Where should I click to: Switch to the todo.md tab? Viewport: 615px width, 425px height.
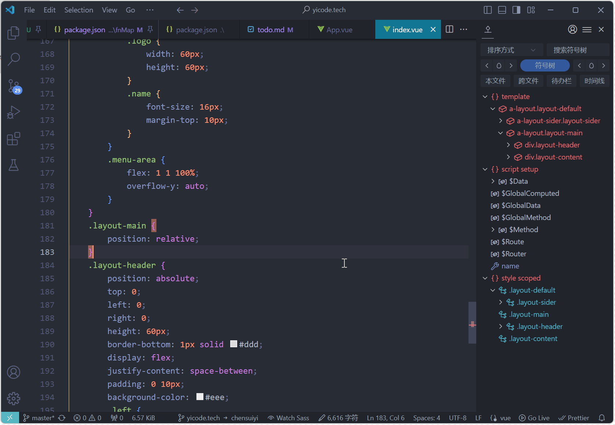pos(274,29)
